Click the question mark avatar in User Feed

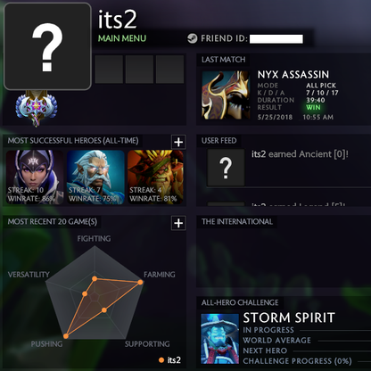[226, 168]
